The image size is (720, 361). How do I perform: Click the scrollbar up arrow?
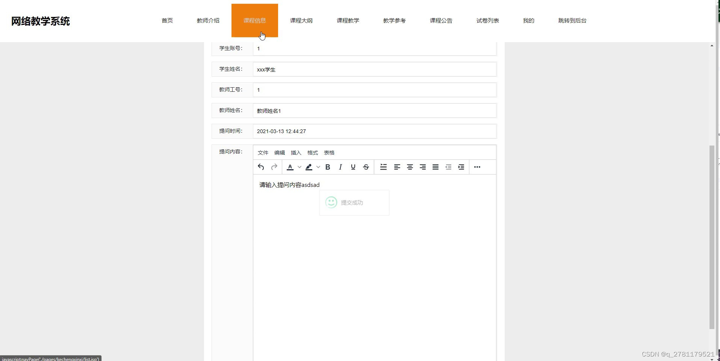(712, 46)
